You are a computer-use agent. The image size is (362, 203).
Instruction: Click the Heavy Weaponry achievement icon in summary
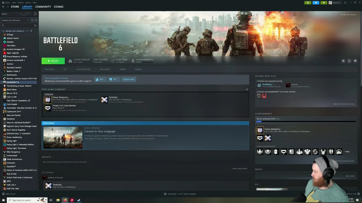coord(48,100)
